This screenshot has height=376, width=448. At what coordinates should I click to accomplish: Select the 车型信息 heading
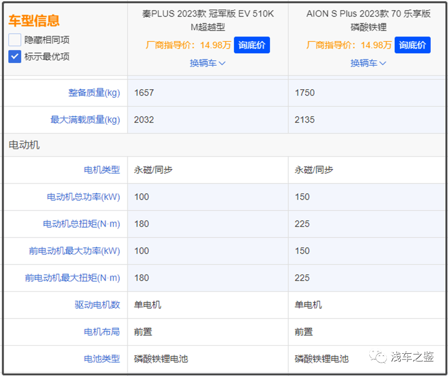(x=34, y=21)
